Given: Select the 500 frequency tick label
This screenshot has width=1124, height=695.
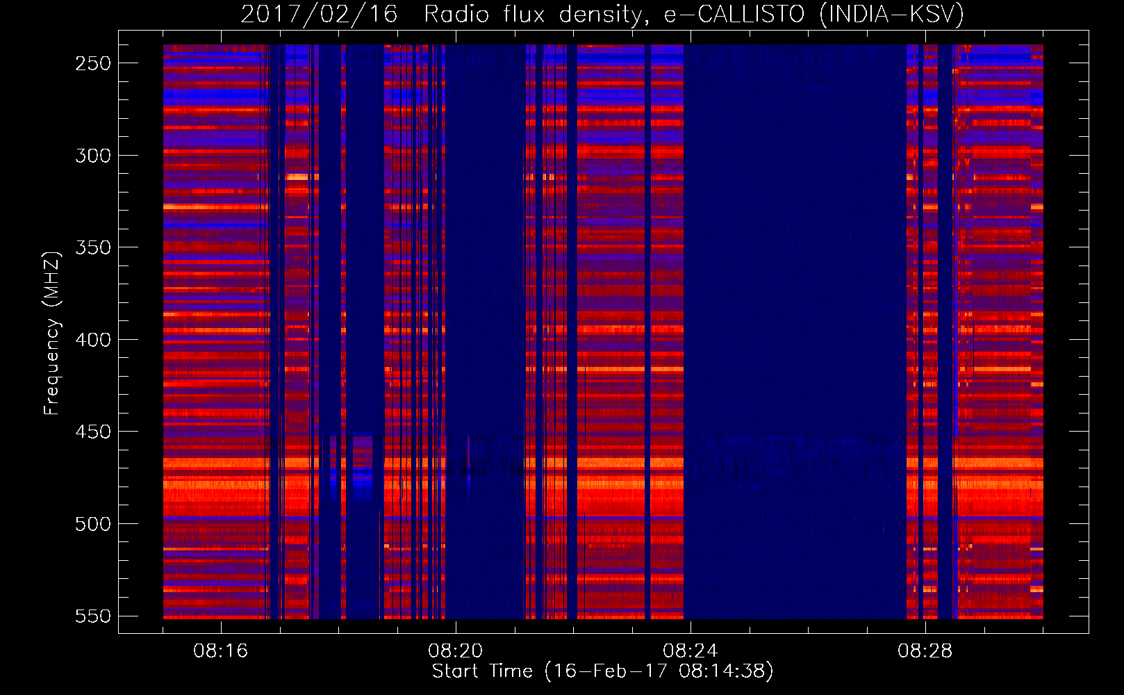Looking at the screenshot, I should (x=93, y=524).
